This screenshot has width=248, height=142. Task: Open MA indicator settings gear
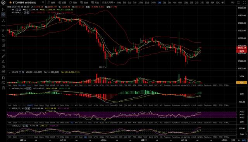[x=17, y=10]
